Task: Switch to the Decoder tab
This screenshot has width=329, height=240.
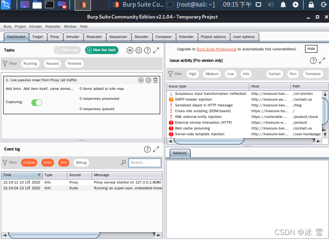Action: 142,37
